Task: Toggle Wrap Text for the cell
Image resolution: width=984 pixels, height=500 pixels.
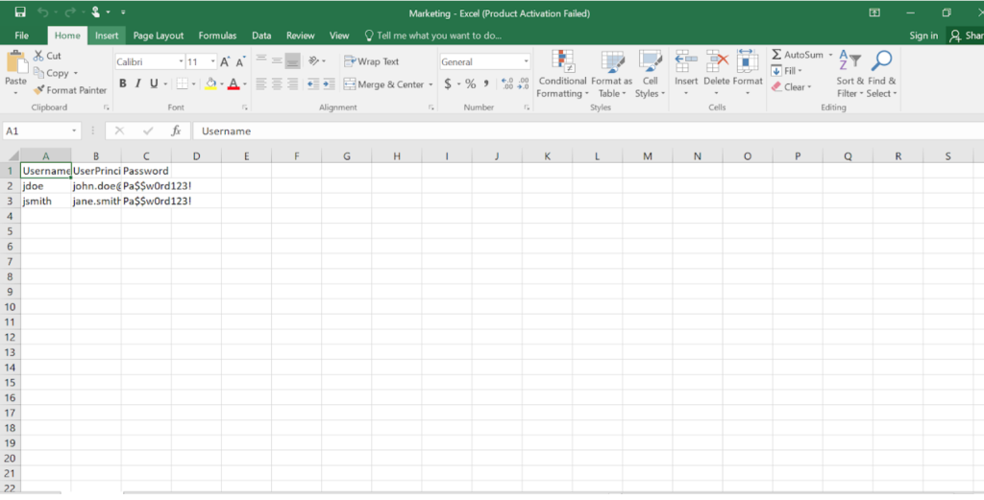Action: point(371,61)
